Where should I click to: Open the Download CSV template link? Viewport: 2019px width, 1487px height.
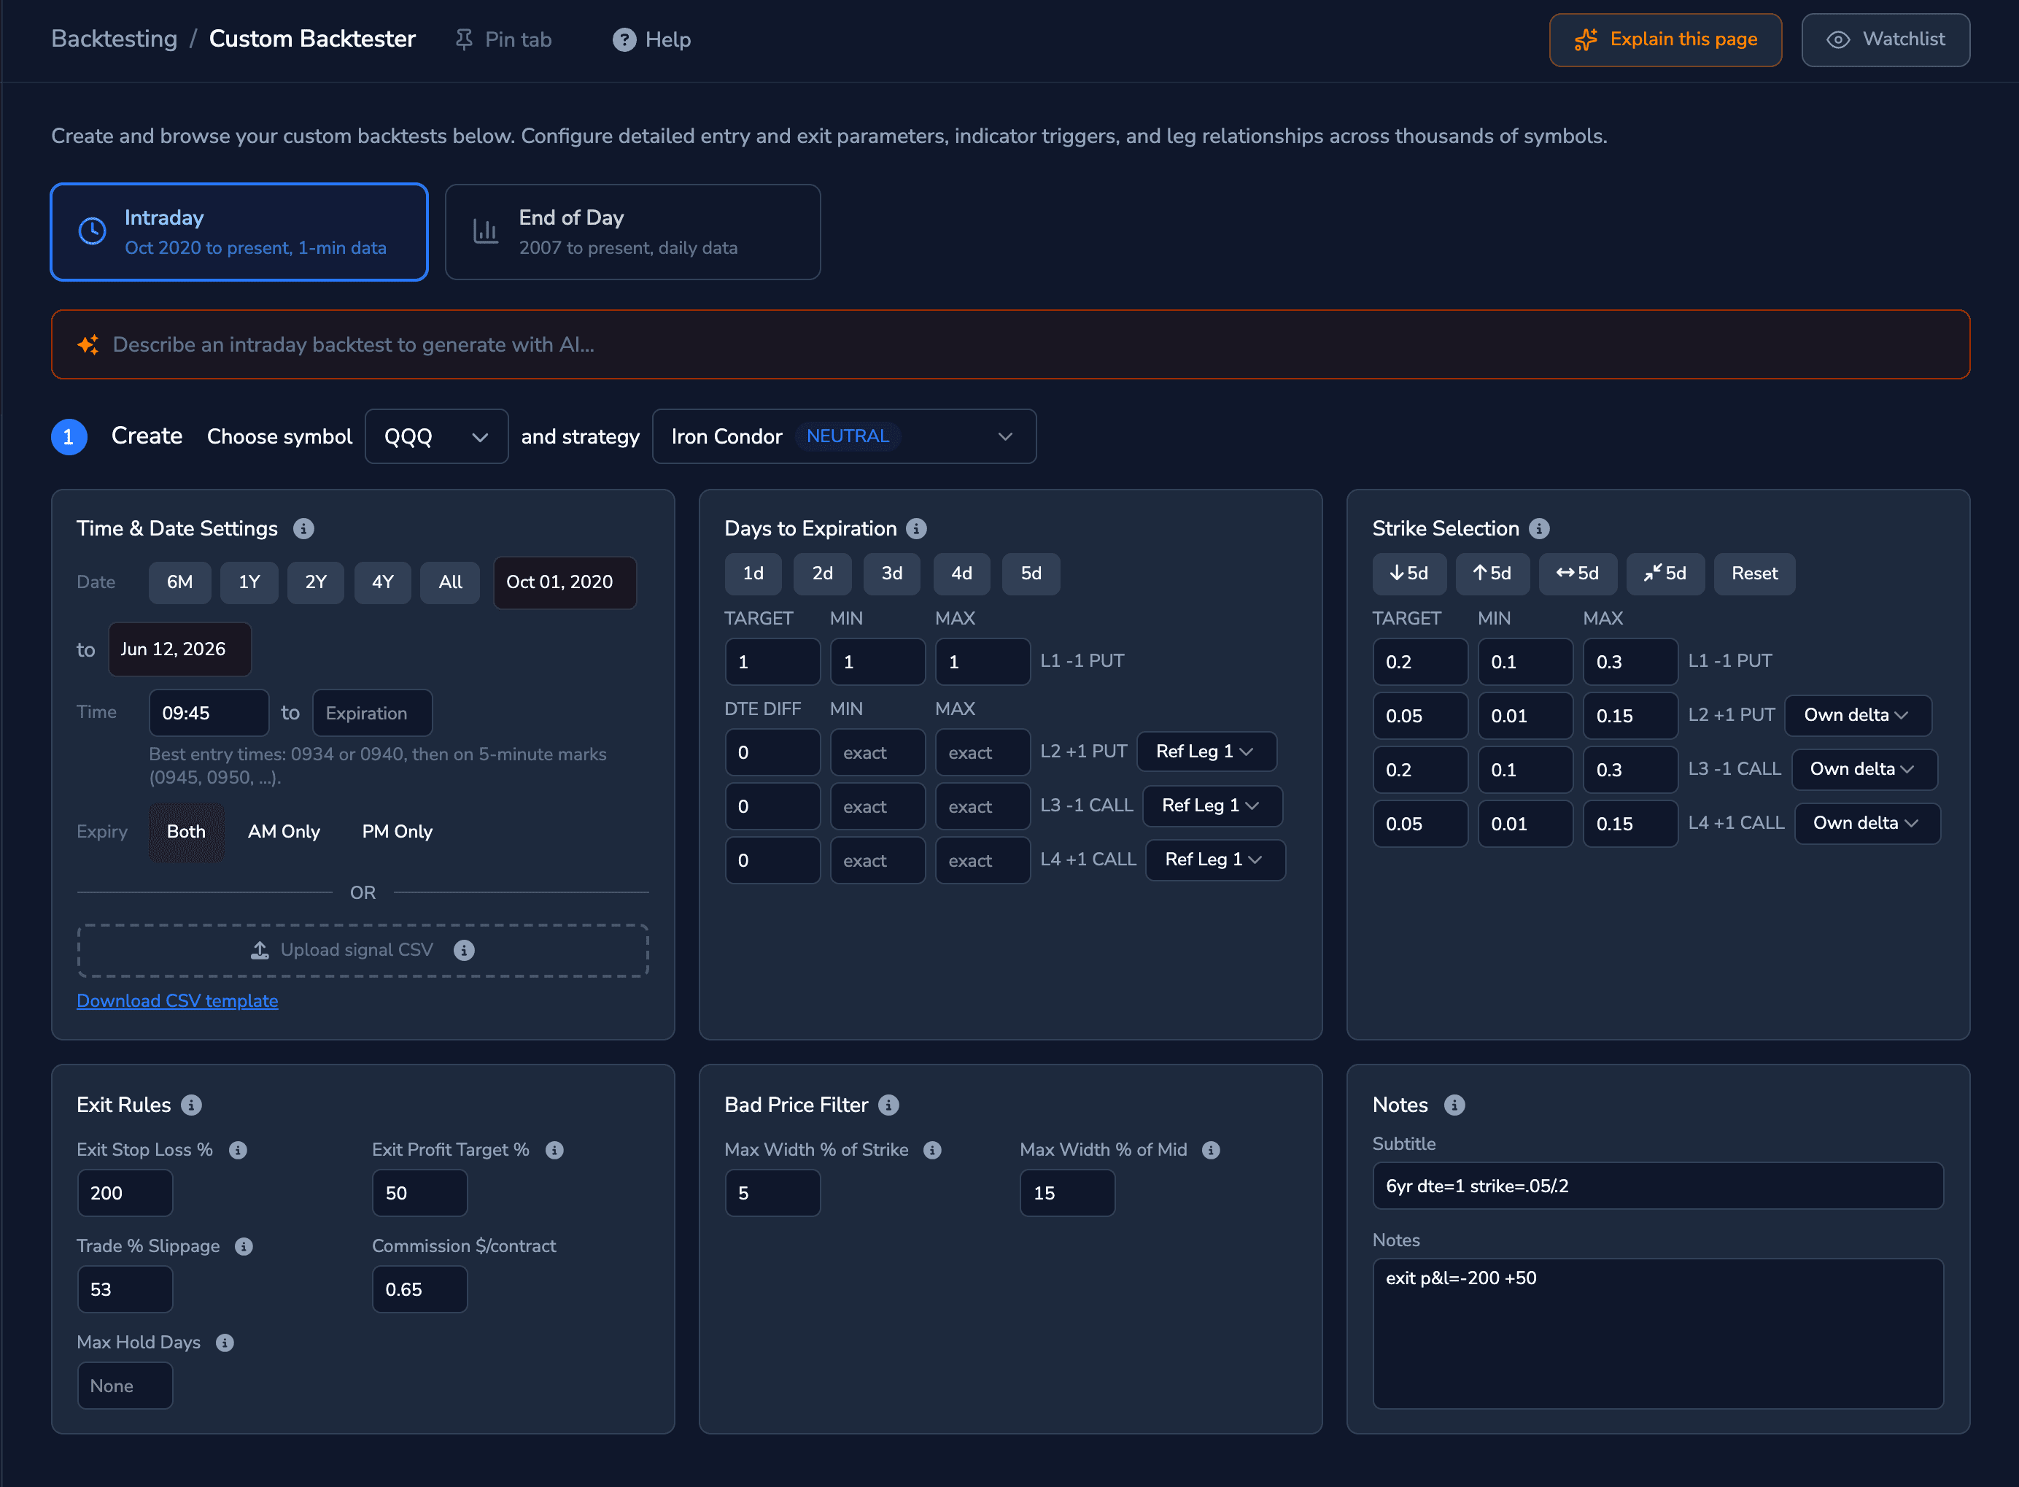tap(177, 1001)
